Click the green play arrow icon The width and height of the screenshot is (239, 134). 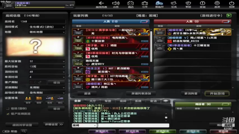pyautogui.click(x=229, y=15)
